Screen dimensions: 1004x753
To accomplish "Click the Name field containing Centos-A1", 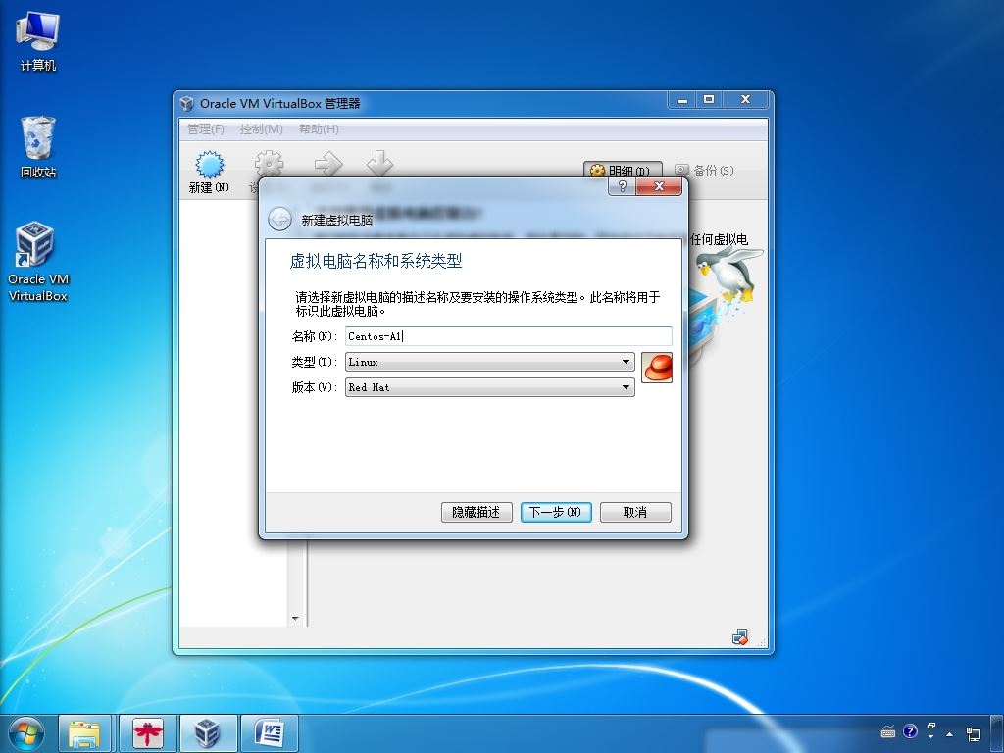I will (509, 336).
